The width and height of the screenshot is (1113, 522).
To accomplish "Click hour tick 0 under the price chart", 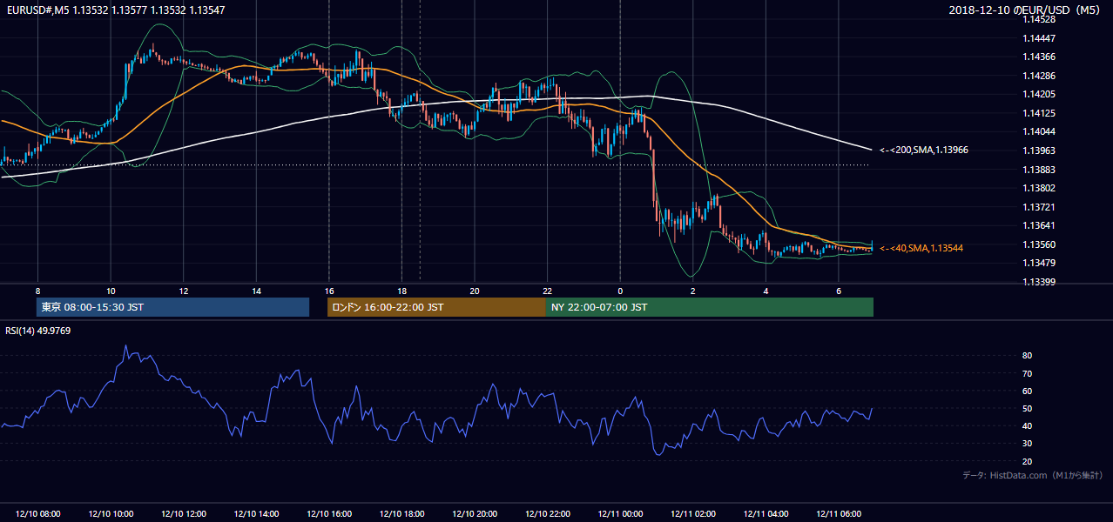I will tap(620, 291).
